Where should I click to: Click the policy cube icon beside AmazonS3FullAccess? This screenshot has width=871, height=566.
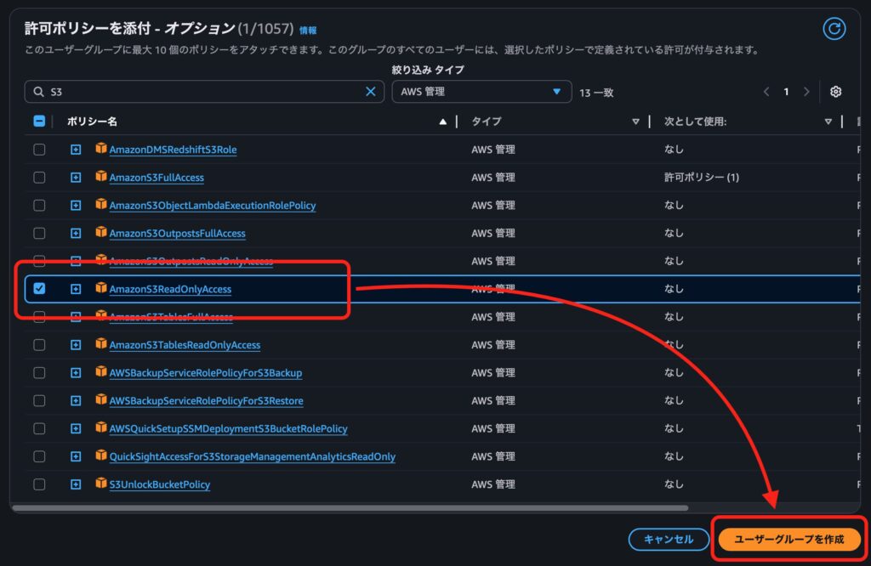(x=100, y=176)
